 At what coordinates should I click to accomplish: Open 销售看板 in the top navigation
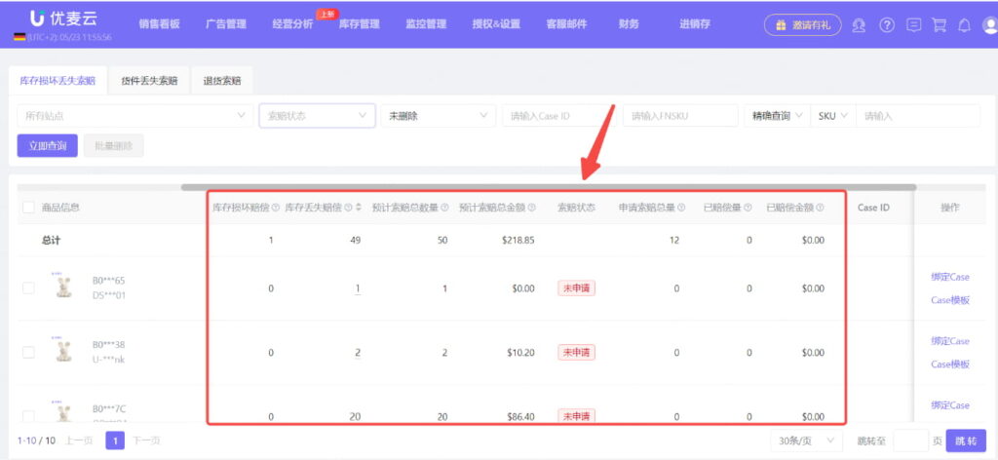tap(159, 24)
